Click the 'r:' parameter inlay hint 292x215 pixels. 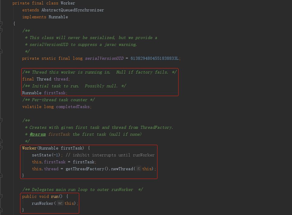point(139,169)
